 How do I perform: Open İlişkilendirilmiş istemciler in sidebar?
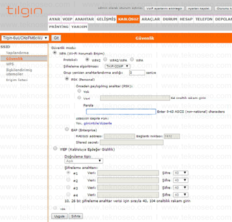click(x=19, y=72)
